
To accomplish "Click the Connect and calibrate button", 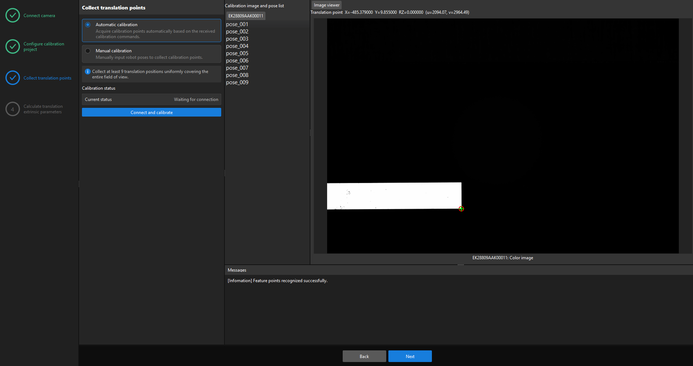I will (152, 112).
